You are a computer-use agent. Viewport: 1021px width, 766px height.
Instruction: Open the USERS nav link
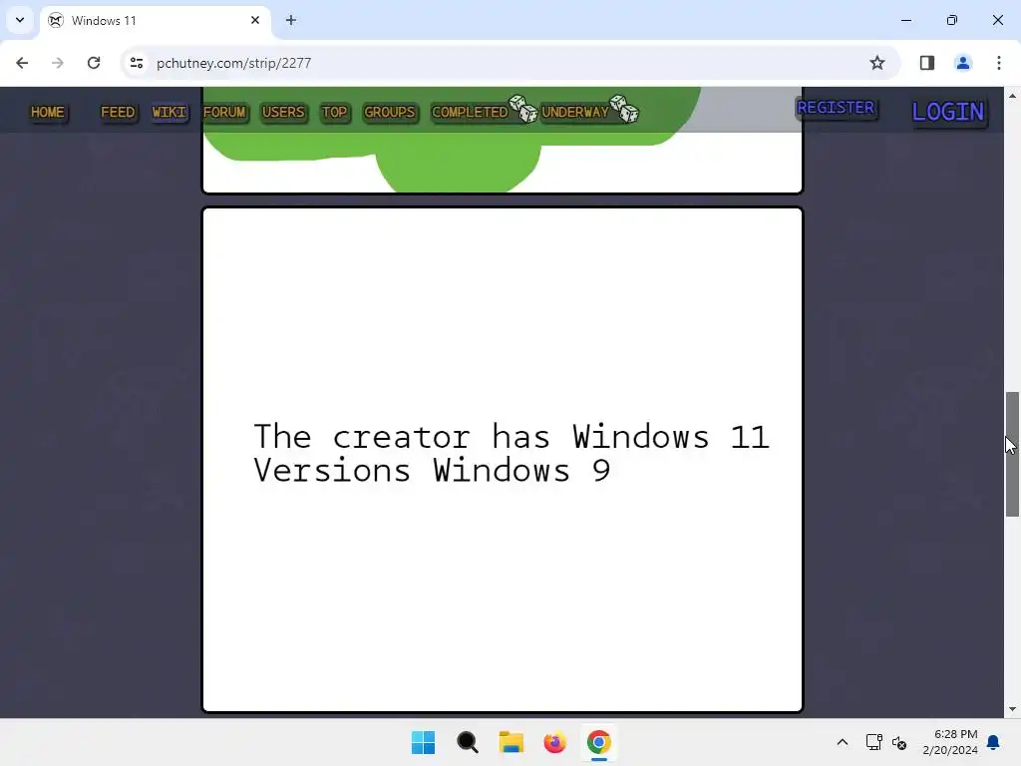coord(283,112)
